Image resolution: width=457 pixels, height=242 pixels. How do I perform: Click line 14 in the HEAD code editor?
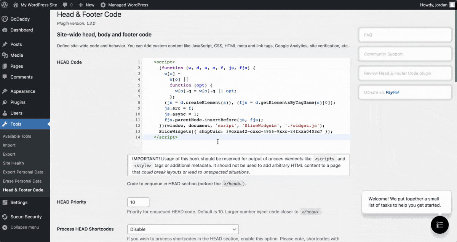244,137
